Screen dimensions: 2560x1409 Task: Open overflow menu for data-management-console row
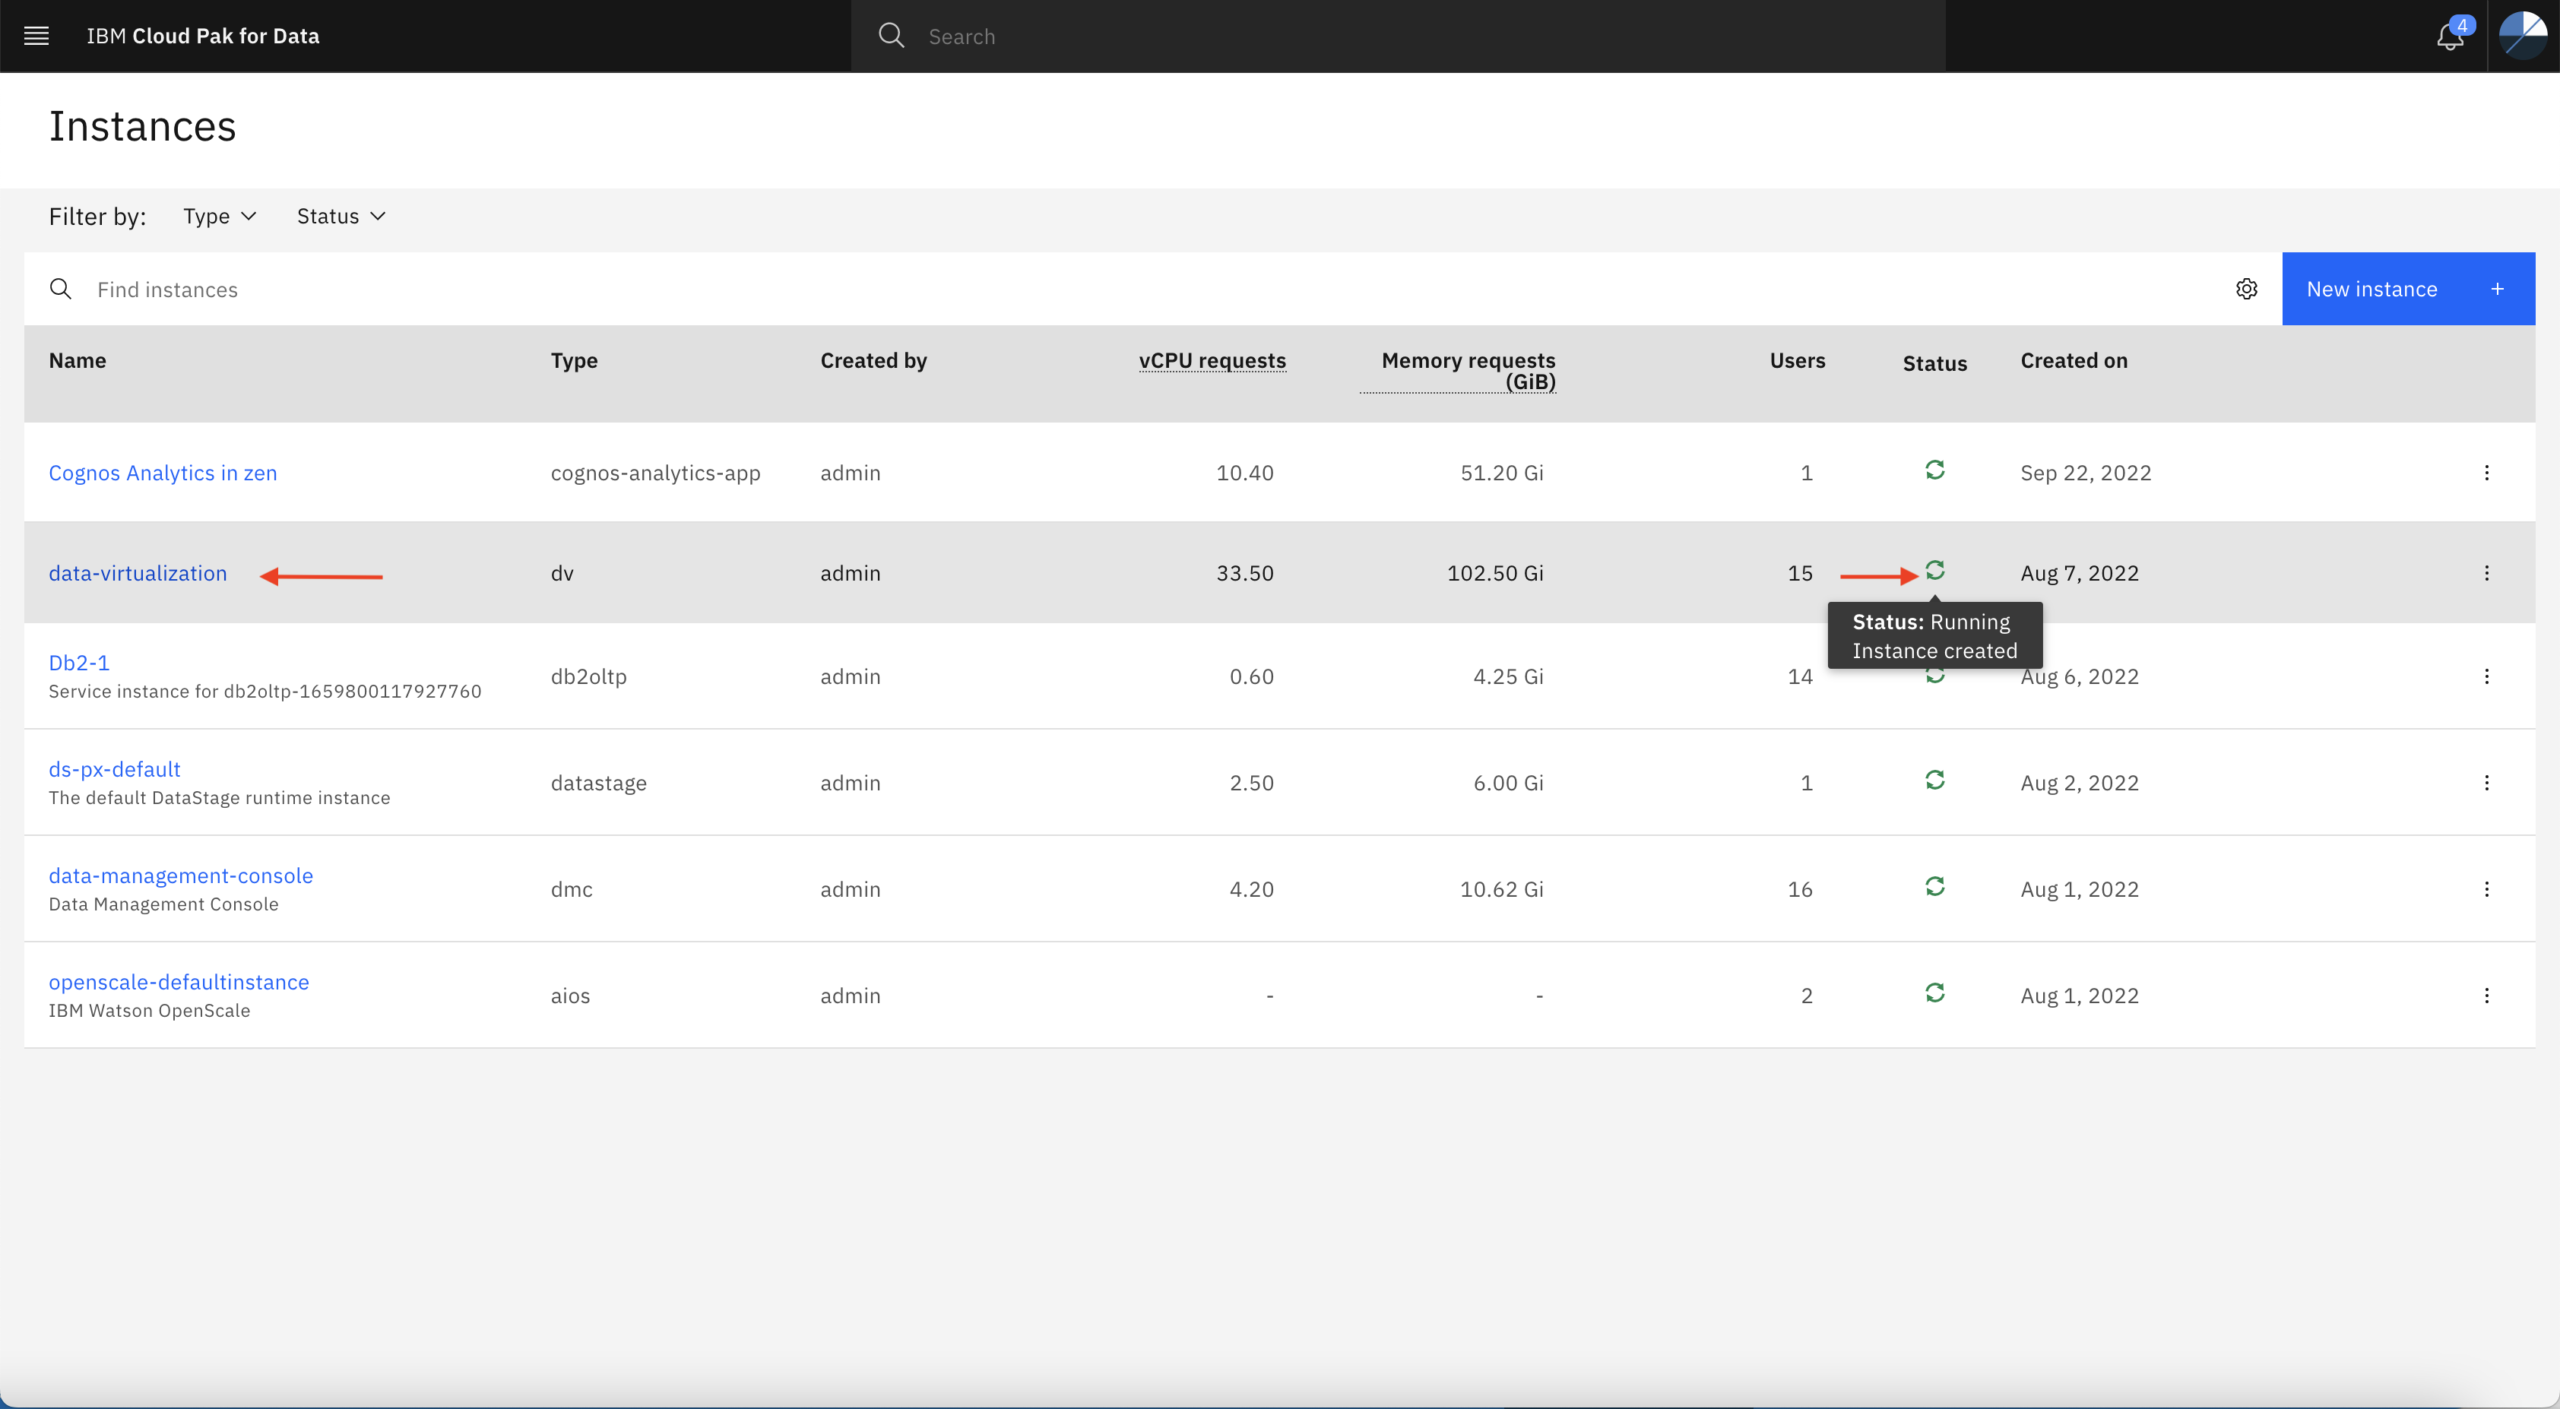2486,889
